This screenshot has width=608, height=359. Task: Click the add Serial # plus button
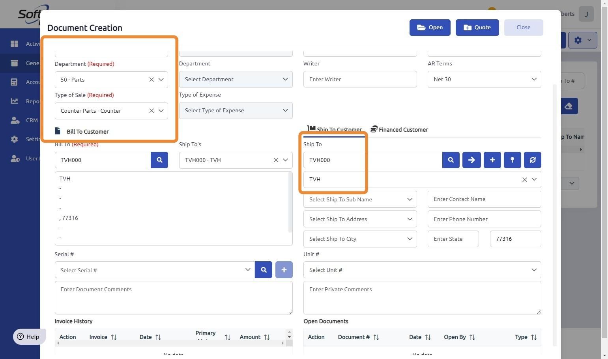pos(284,270)
